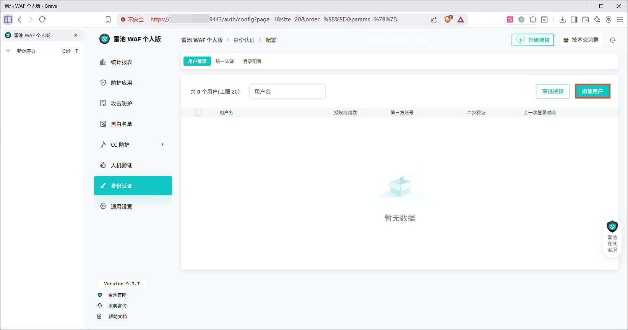Click the logout icon at top right
Screen dimensions: 628x330
click(613, 40)
